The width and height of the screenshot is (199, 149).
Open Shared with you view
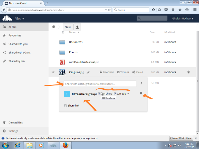pos(24,44)
